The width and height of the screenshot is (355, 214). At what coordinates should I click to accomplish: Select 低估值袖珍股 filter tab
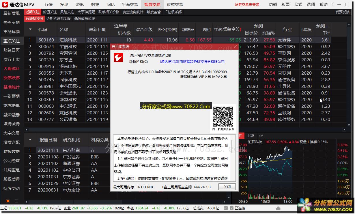pyautogui.click(x=84, y=19)
